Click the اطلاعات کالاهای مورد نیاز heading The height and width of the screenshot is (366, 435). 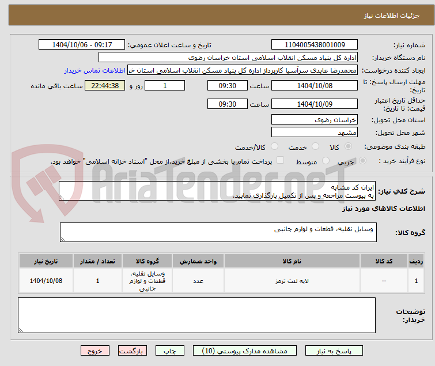[383, 209]
